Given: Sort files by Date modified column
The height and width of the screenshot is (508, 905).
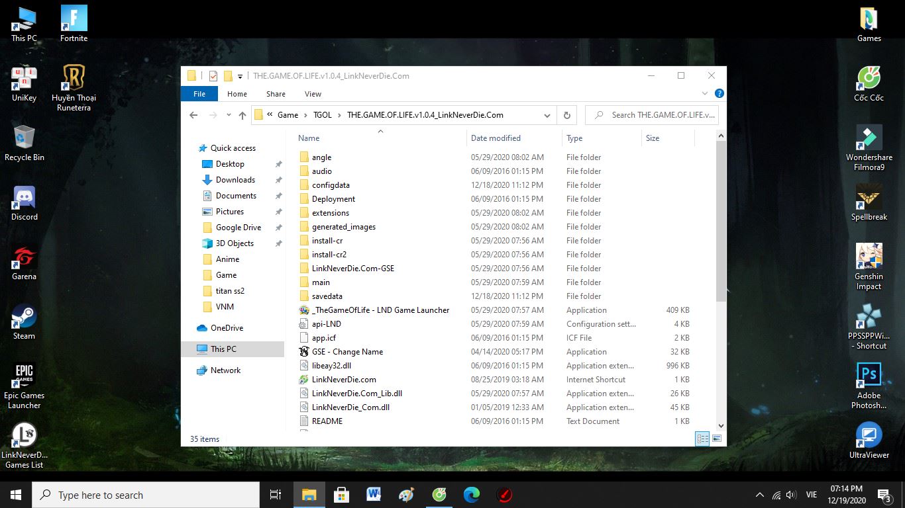Looking at the screenshot, I should coord(496,138).
